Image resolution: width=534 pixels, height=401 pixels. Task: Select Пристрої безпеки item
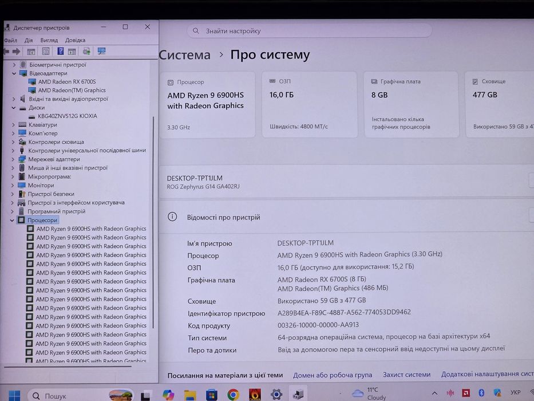[x=51, y=194]
